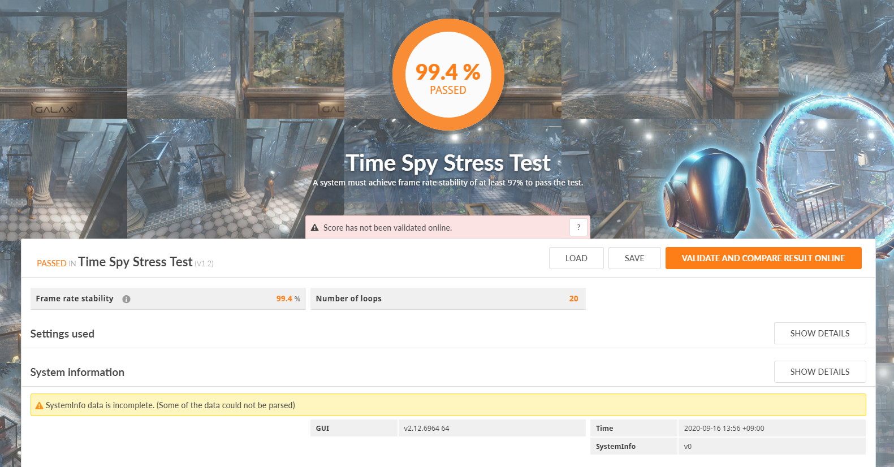Viewport: 894px width, 467px height.
Task: Click the timestamp 2020-09-16 13:56 +09:00
Action: (x=724, y=428)
